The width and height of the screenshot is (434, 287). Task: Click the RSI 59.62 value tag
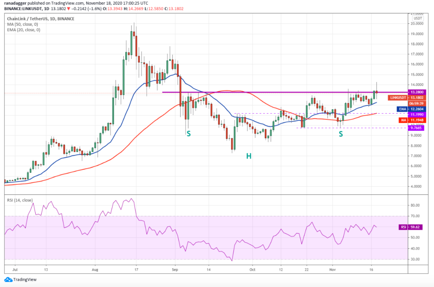coord(410,227)
